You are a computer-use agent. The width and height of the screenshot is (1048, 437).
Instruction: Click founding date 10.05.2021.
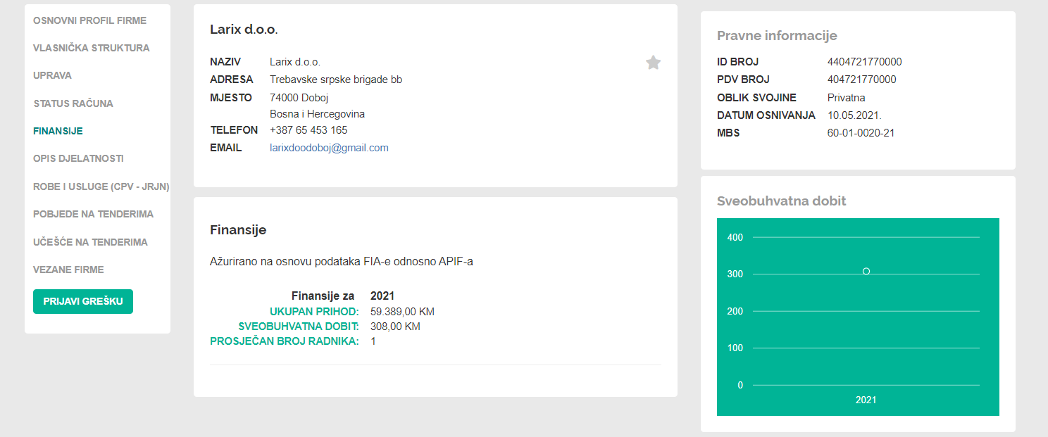[x=854, y=115]
